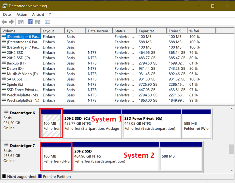Screen dimensions: 235x183
Task: Click the disk icon beside Datenträger 6 label
Action: click(6, 112)
